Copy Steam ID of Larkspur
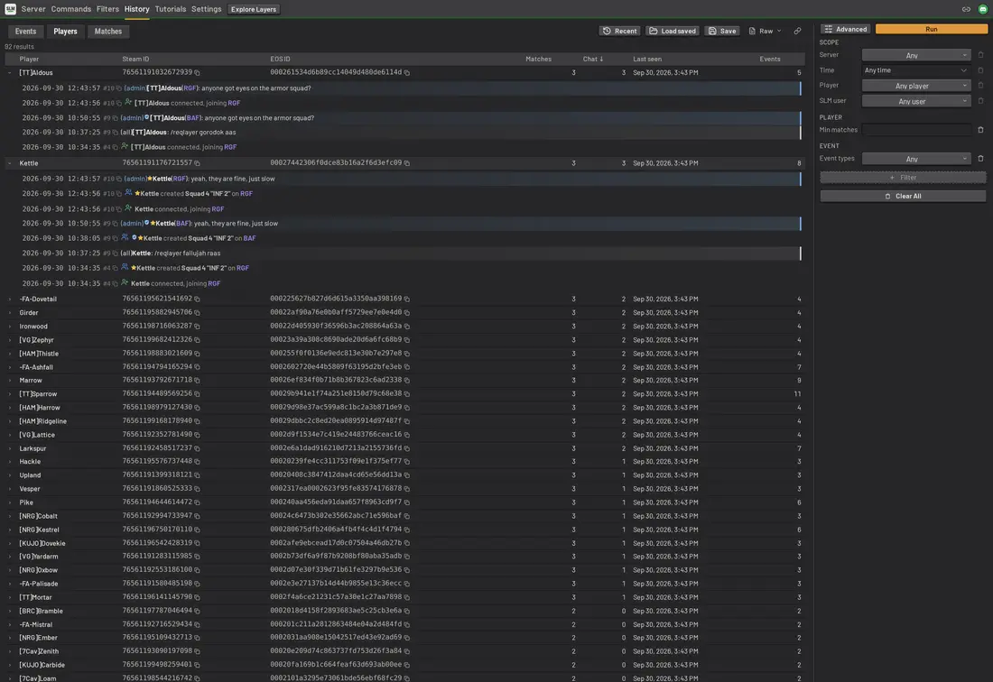 [197, 448]
